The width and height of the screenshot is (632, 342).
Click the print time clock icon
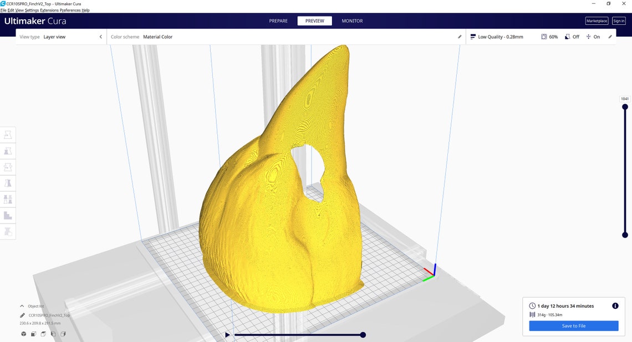pos(532,306)
